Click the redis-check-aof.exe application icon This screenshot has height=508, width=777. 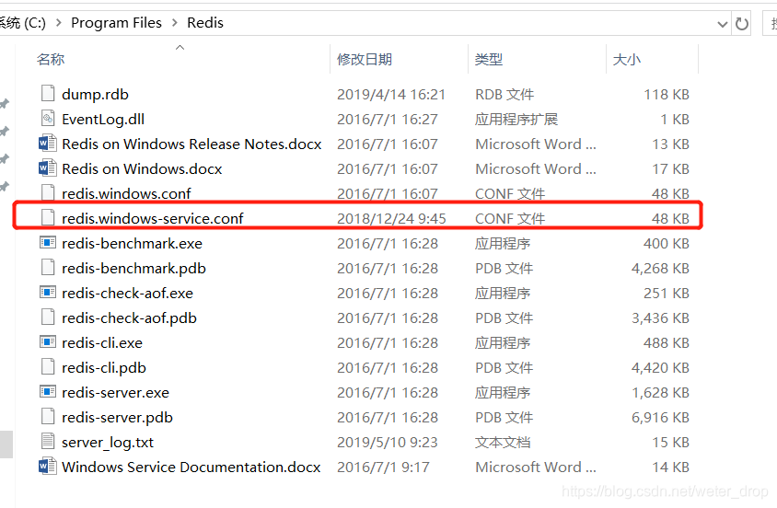(48, 292)
